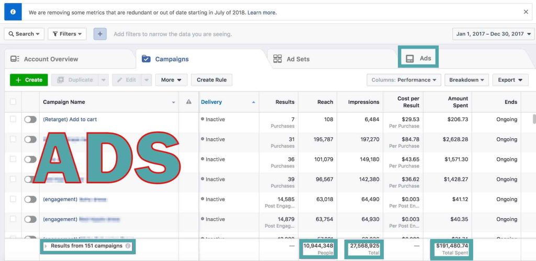Viewport: 536px width, 261px height.
Task: Click the 14,585 results cell
Action: [286, 199]
